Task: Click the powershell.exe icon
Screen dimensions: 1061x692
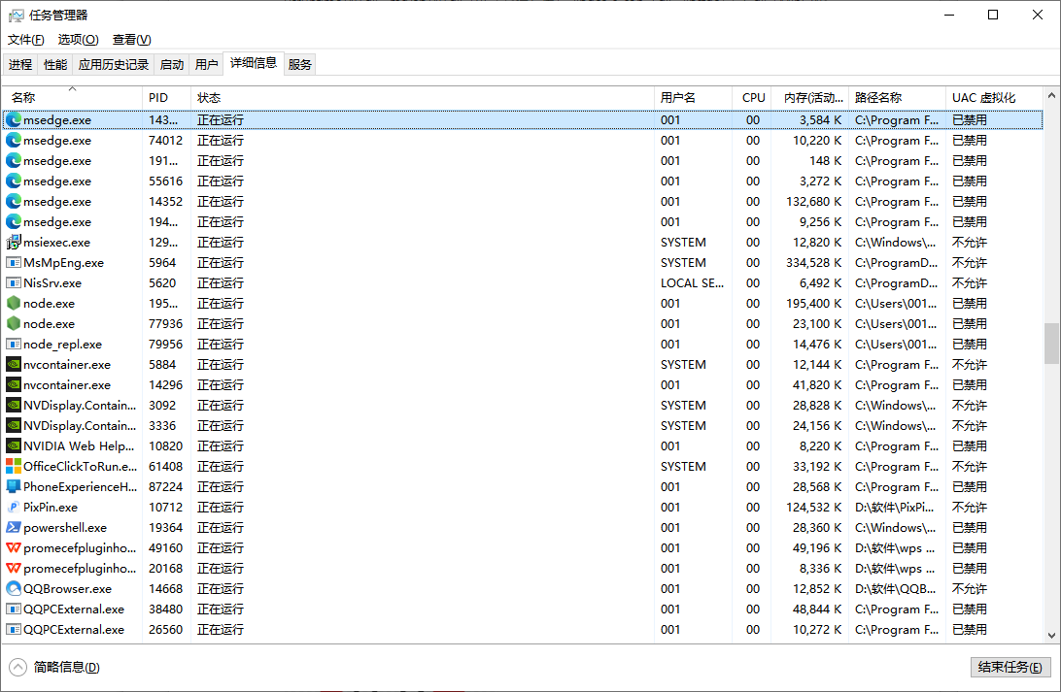Action: 14,527
